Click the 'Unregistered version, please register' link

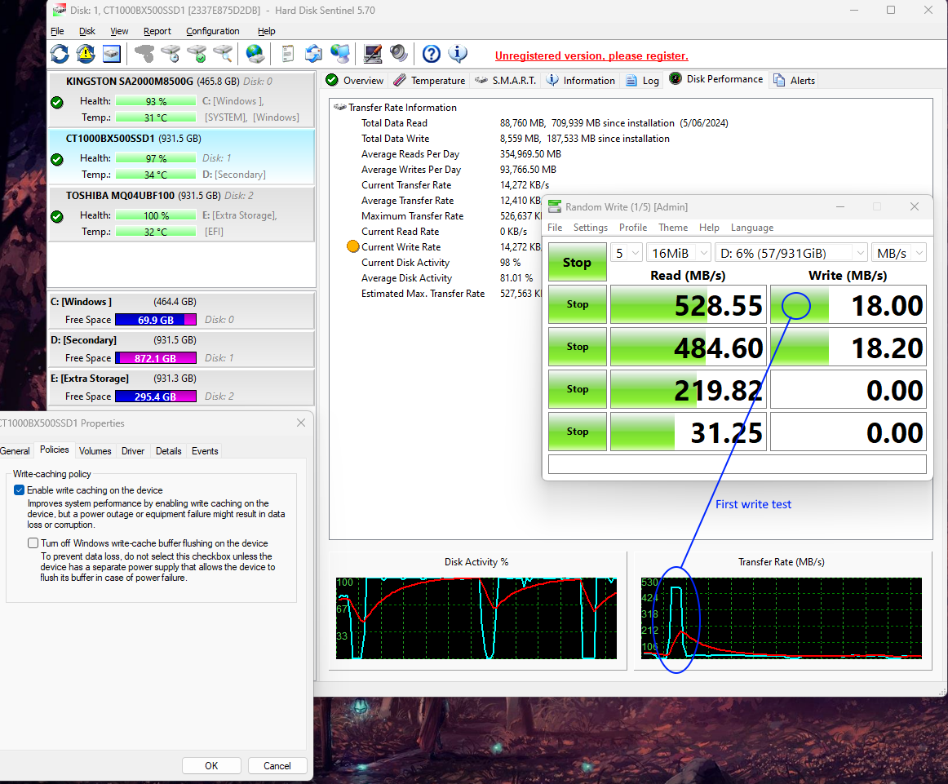591,55
